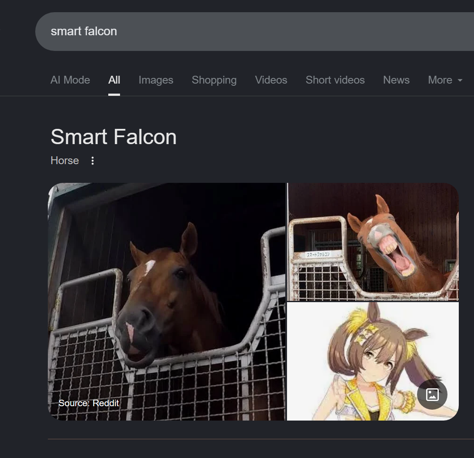The width and height of the screenshot is (474, 458).
Task: Click the search field containing 'smart falcon'
Action: pos(254,31)
